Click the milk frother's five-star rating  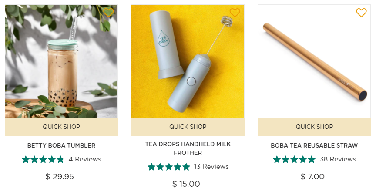click(x=169, y=167)
